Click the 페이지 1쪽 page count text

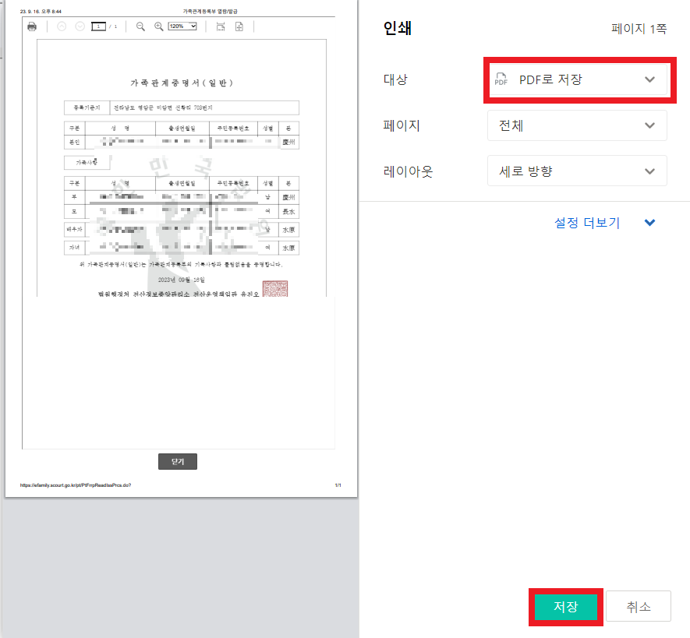(x=639, y=29)
